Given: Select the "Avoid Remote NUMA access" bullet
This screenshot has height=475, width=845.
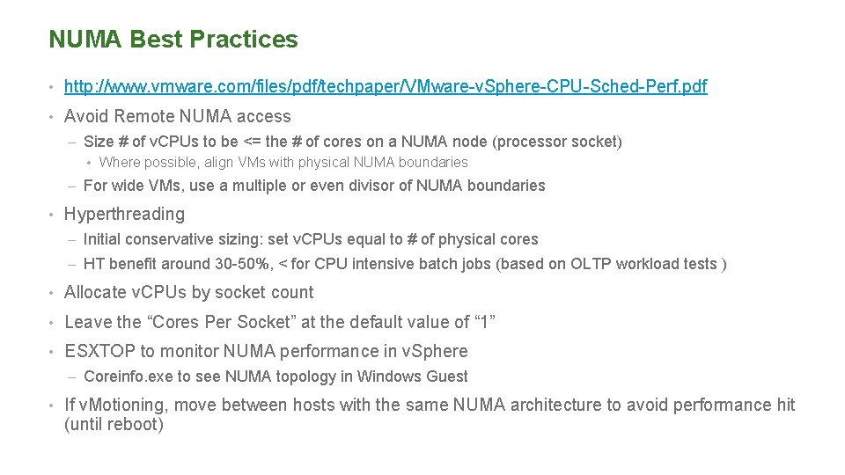Looking at the screenshot, I should click(x=177, y=116).
